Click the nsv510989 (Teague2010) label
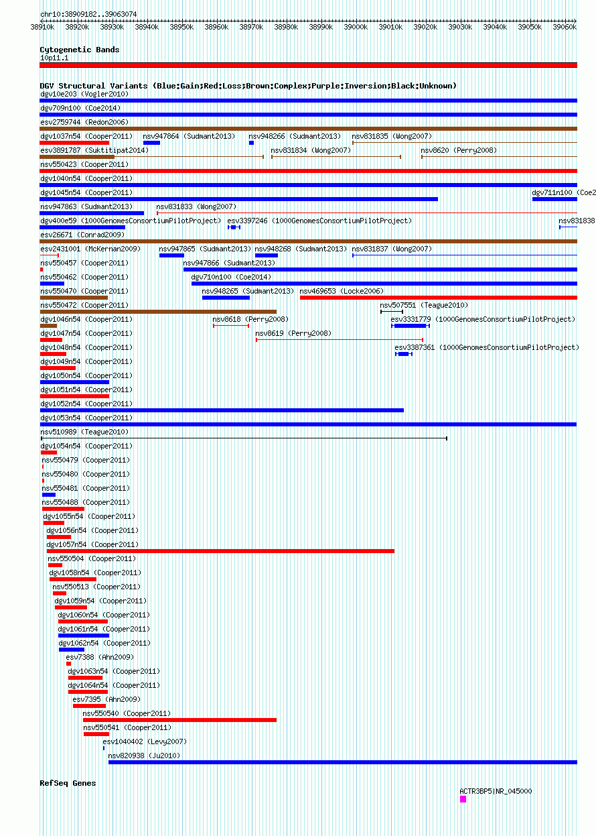 pyautogui.click(x=84, y=432)
